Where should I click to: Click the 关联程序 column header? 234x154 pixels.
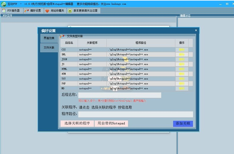[x=92, y=43]
